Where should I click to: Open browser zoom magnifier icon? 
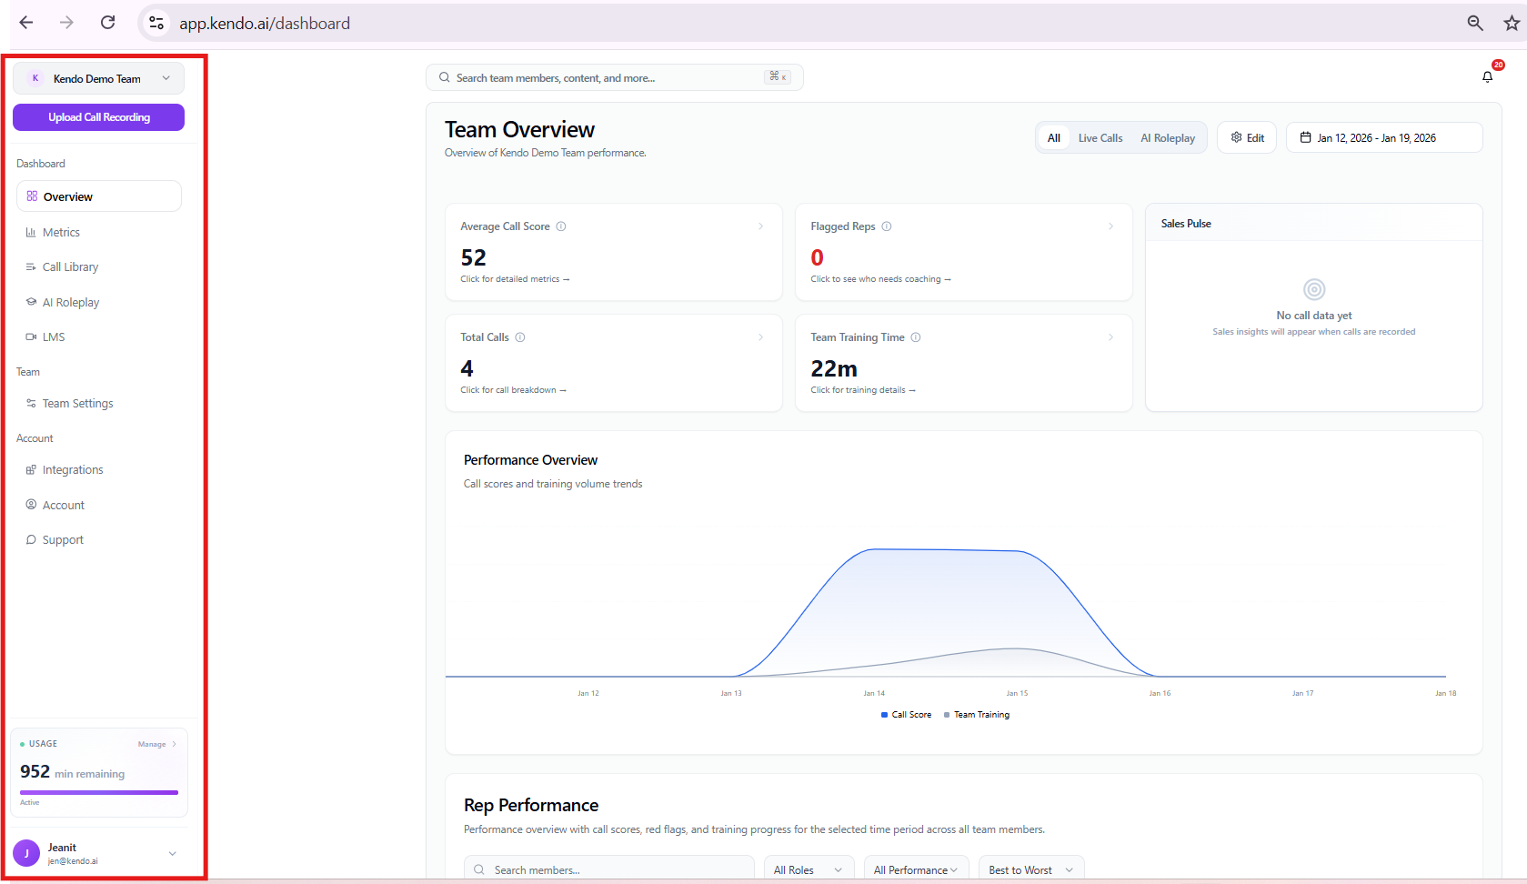coord(1475,23)
